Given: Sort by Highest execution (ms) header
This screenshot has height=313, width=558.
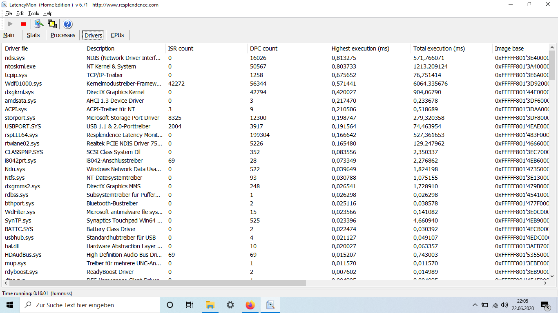Looking at the screenshot, I should pyautogui.click(x=370, y=48).
